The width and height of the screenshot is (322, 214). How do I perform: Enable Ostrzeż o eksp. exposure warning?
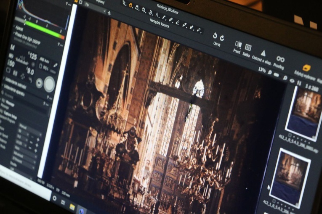(x=263, y=53)
